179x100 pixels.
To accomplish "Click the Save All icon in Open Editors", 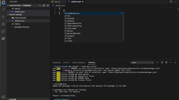I will pyautogui.click(x=44, y=6).
